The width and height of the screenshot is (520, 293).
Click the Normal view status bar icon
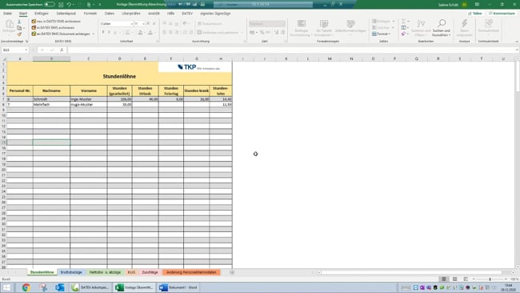point(444,279)
